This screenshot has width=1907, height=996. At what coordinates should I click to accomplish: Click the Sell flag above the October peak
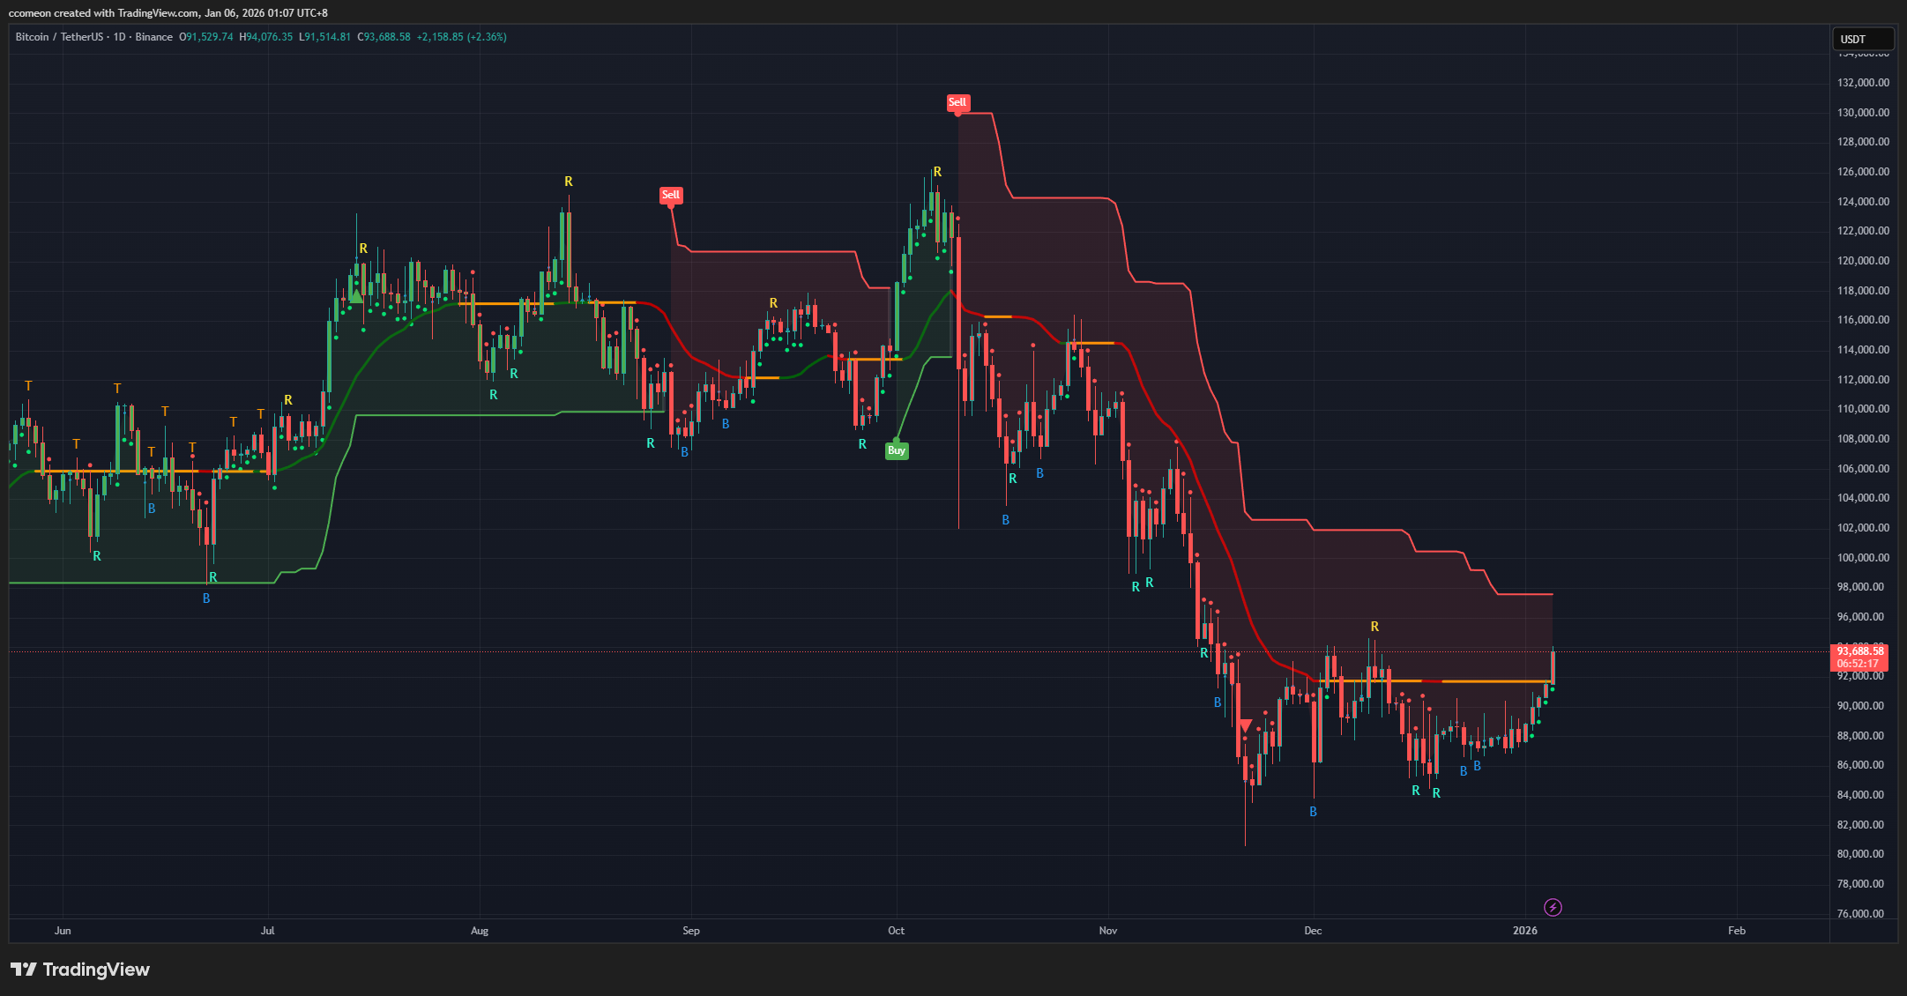click(x=958, y=103)
